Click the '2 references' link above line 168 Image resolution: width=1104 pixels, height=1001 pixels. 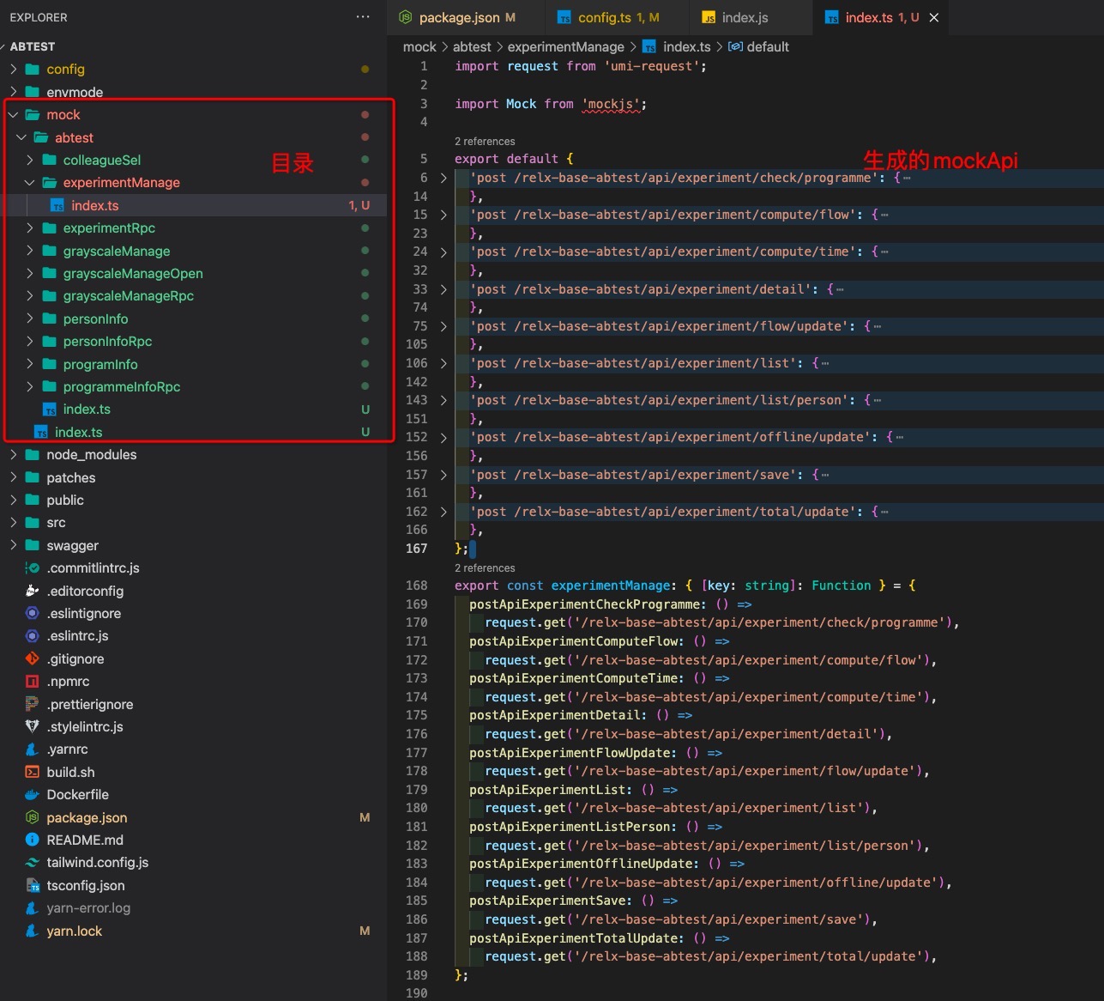[485, 568]
